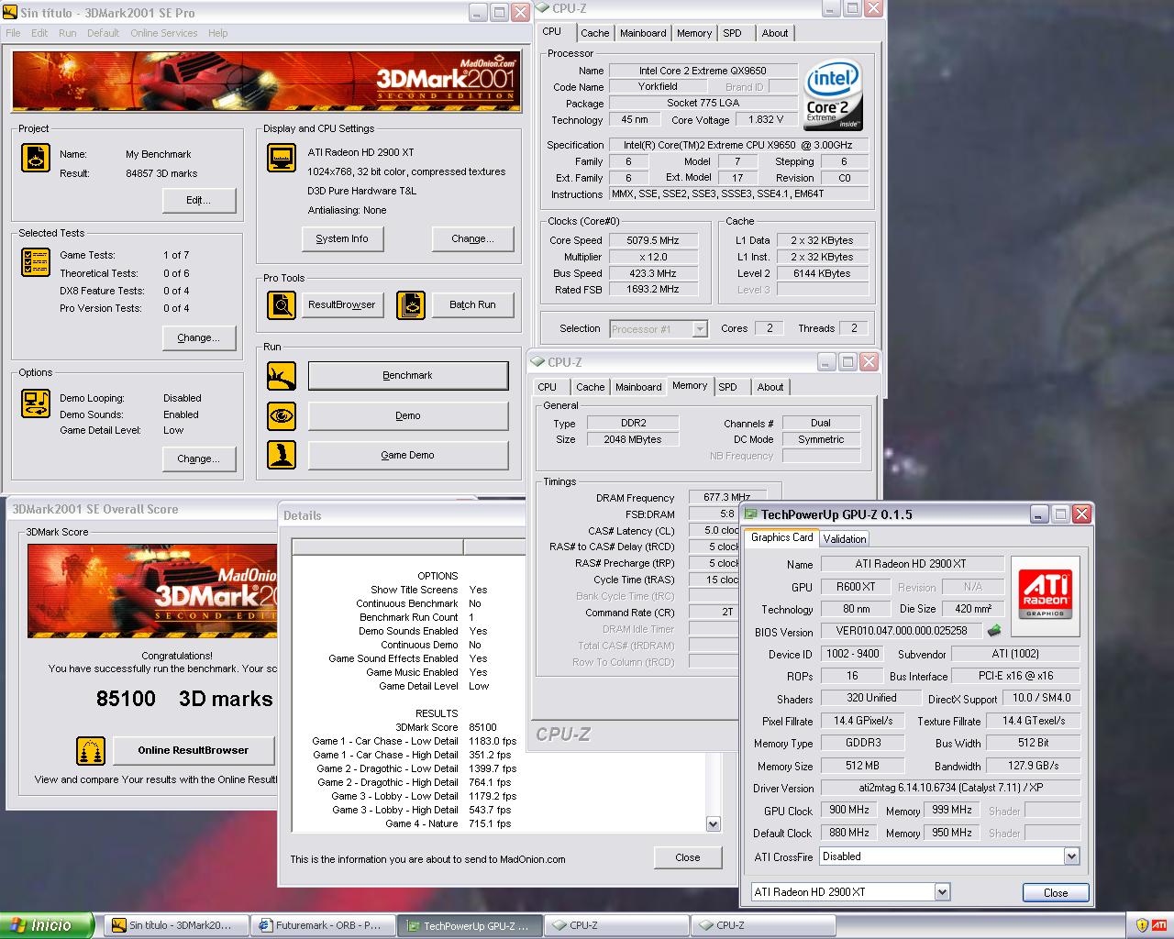Click Change button under Selected Tests
Image resolution: width=1174 pixels, height=939 pixels.
point(199,337)
